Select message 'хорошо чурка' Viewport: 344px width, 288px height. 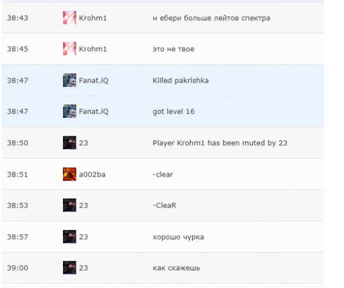pos(178,237)
